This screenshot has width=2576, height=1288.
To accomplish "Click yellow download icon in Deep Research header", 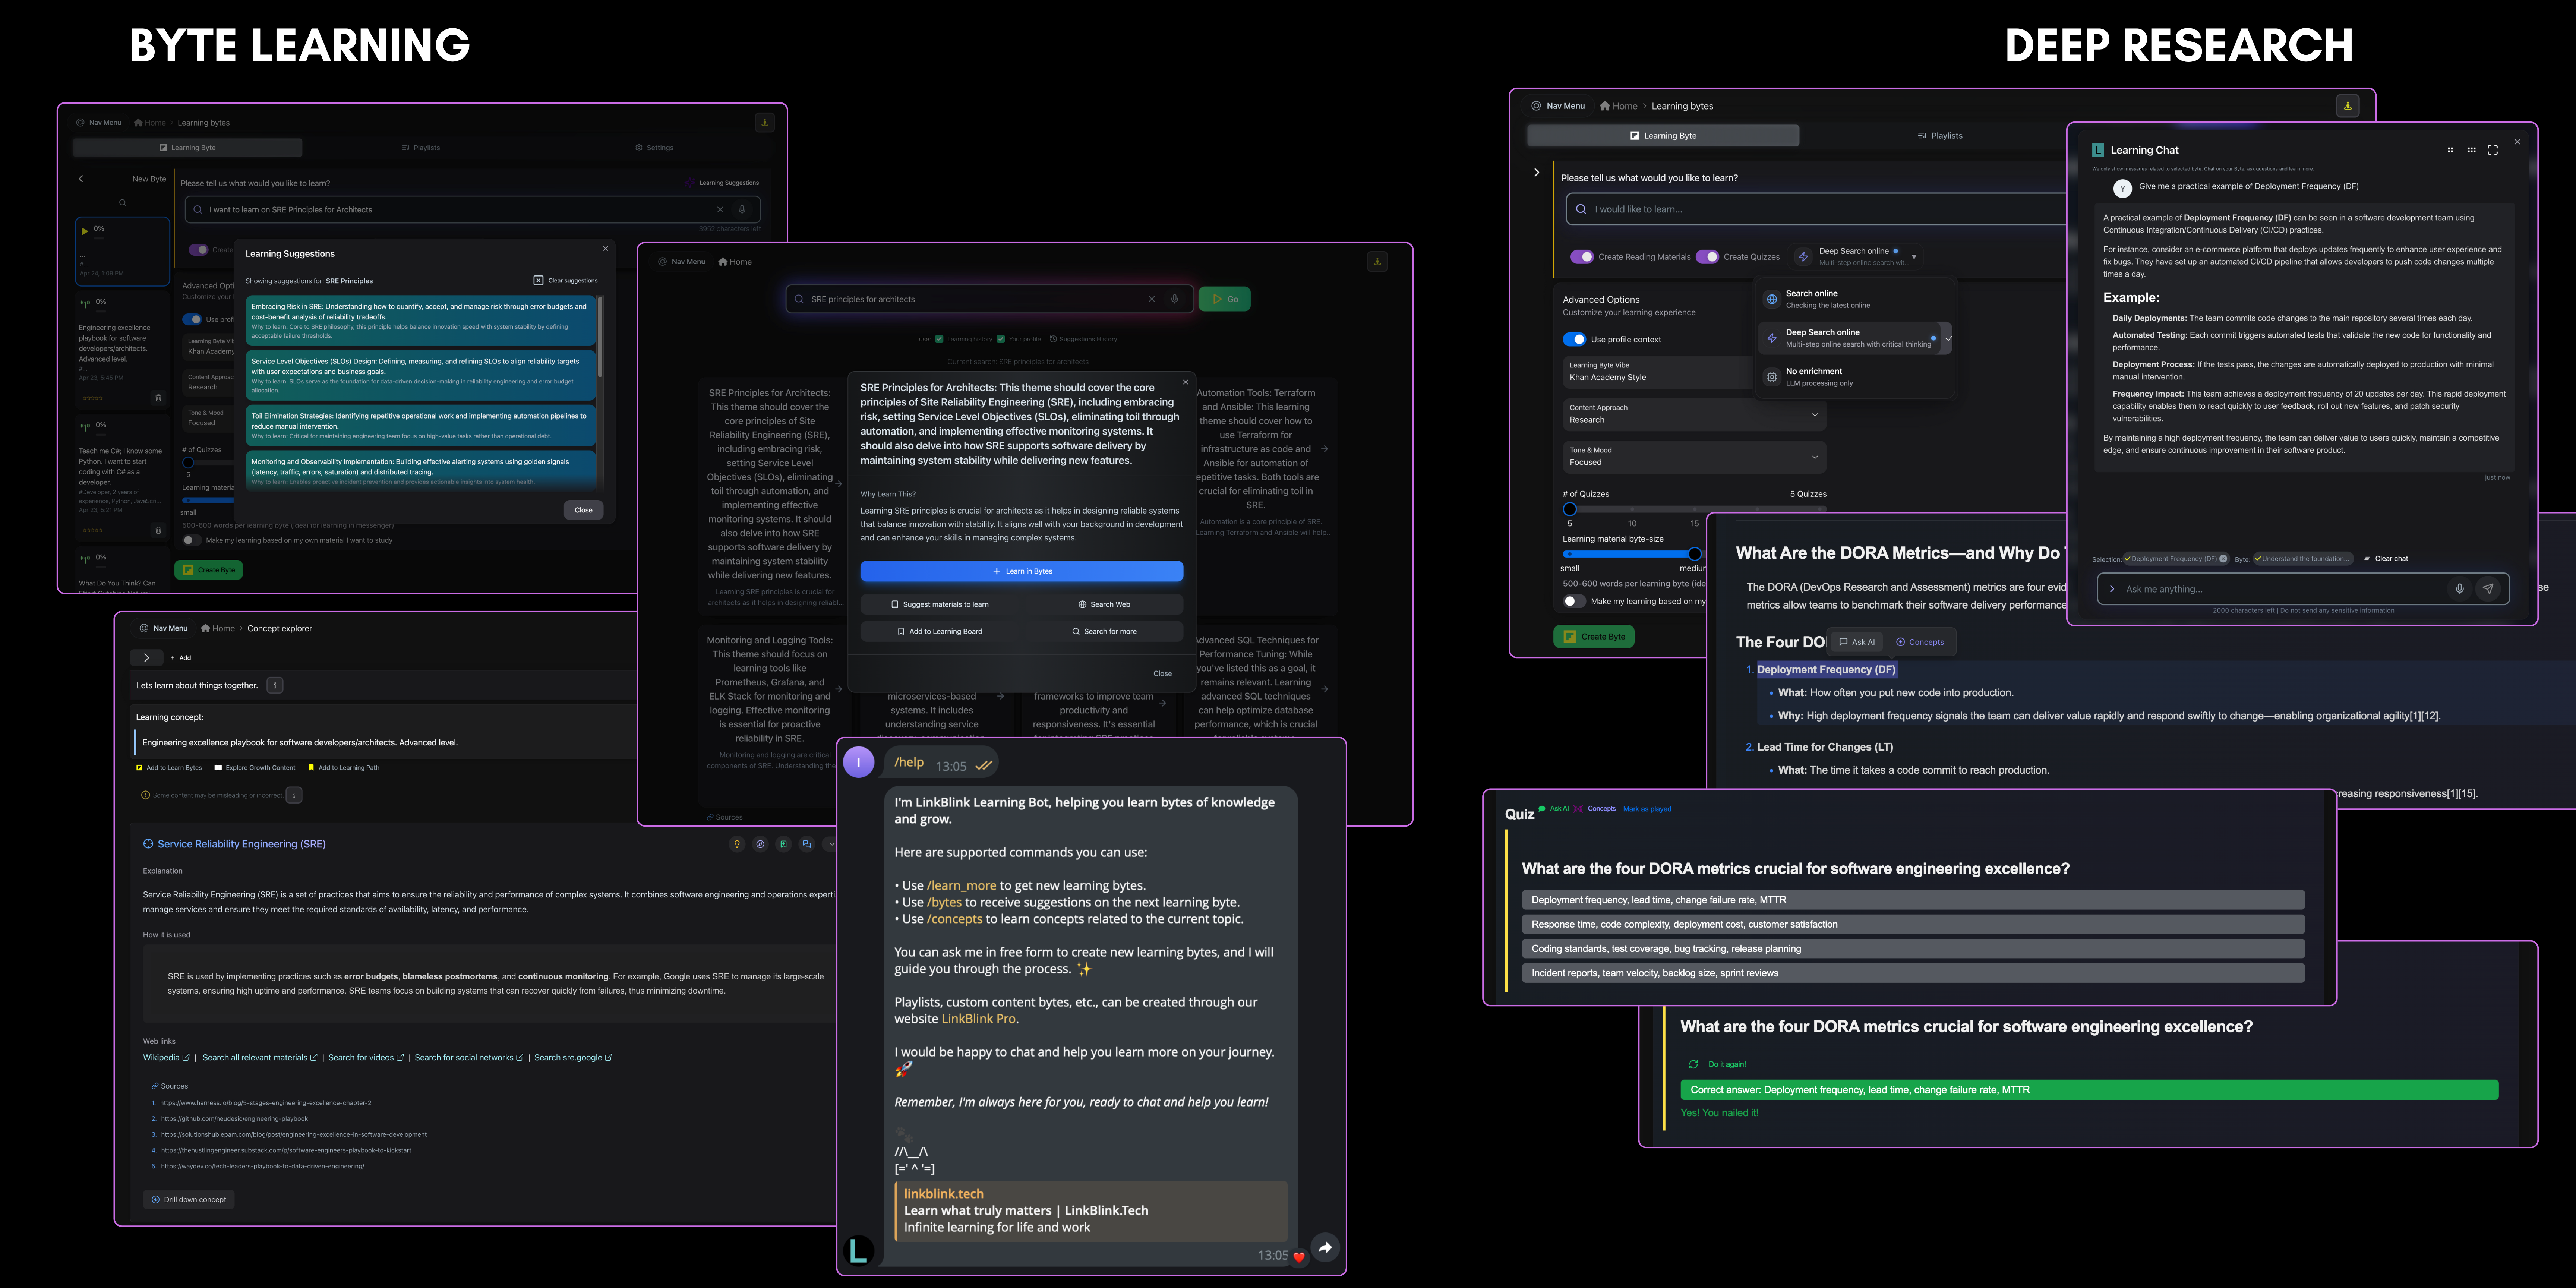I will (2347, 105).
